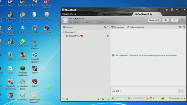
Task: Open the Kaspersky Internet Security shortcut
Action: tap(11, 84)
